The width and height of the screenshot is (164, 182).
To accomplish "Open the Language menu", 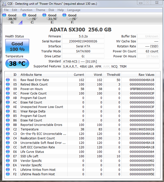I will tap(74, 10).
